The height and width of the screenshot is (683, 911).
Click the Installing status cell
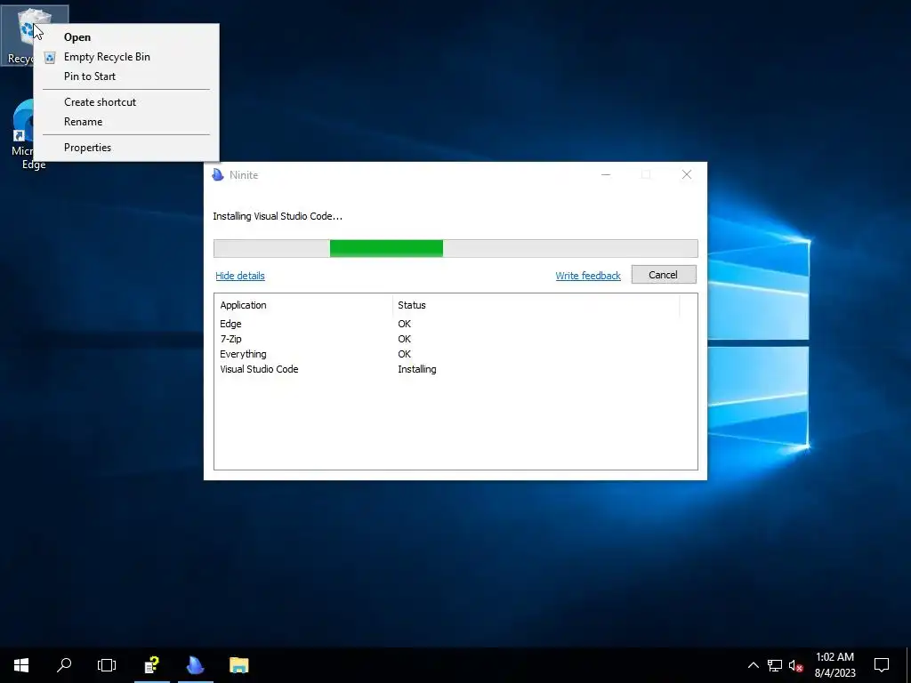click(417, 369)
